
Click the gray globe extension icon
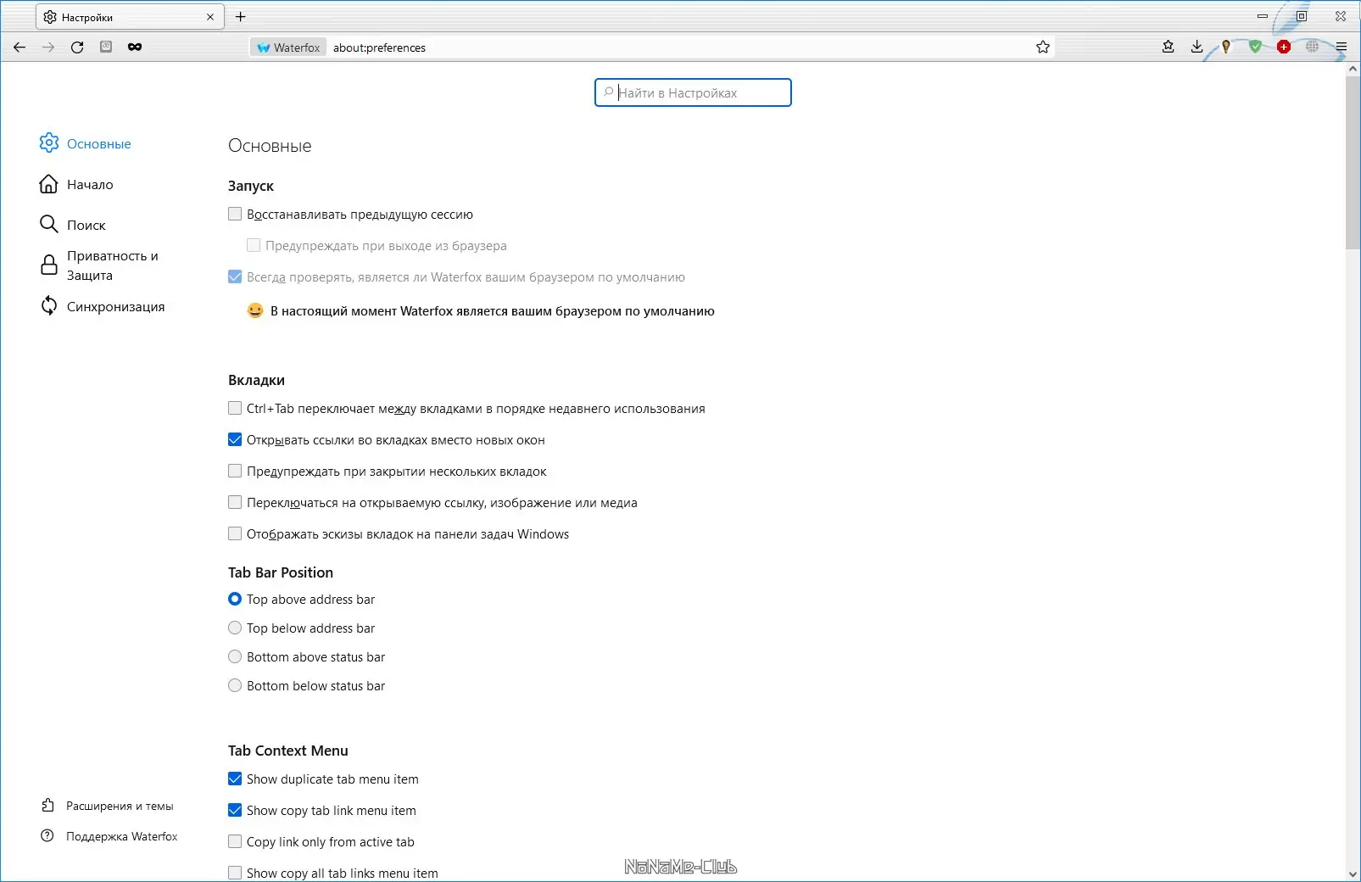[1313, 47]
